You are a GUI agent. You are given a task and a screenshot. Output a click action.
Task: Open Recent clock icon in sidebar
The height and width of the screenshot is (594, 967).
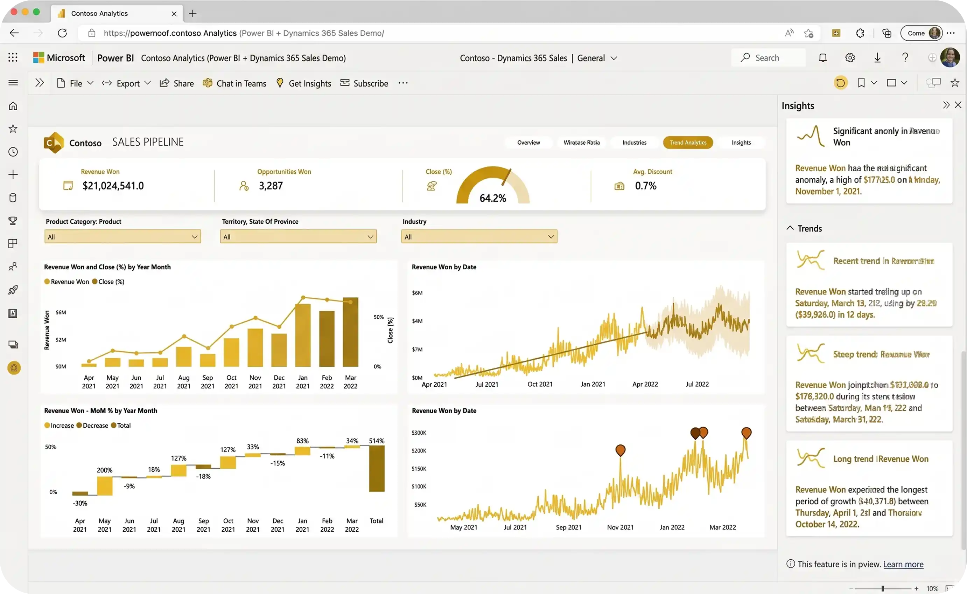[x=13, y=152]
